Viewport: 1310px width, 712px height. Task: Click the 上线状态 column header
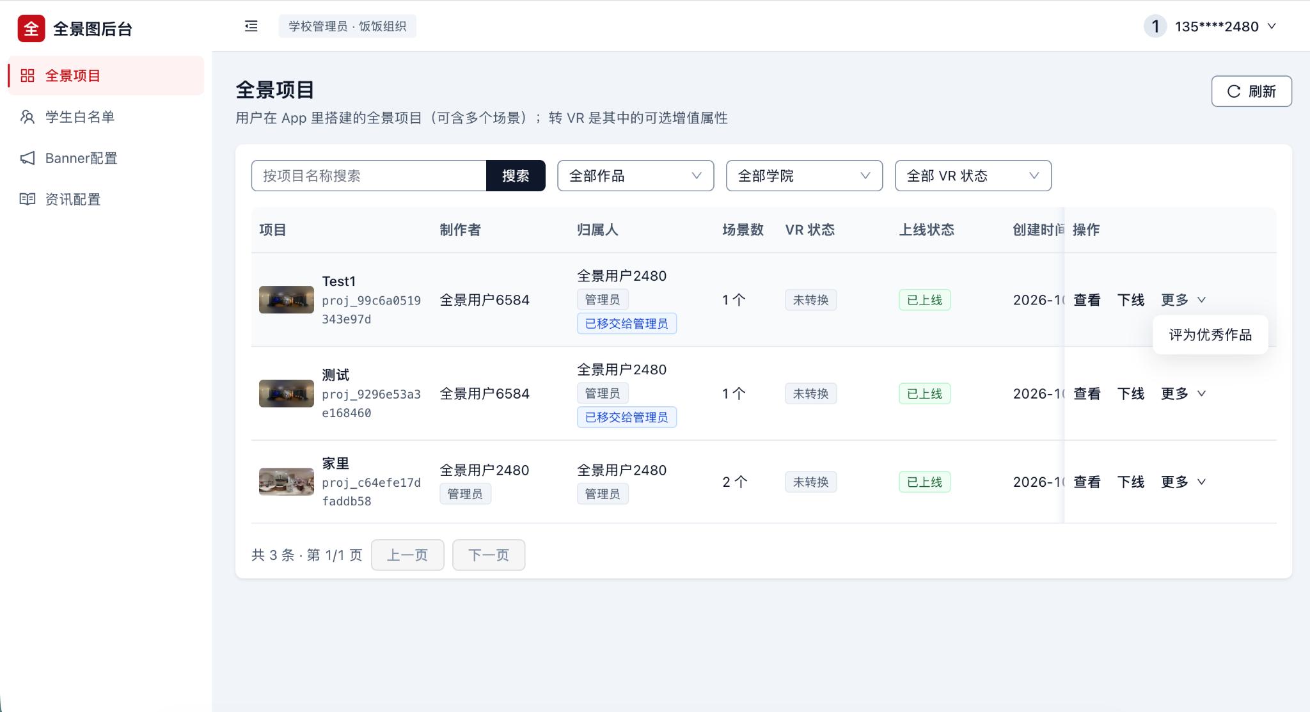tap(926, 230)
